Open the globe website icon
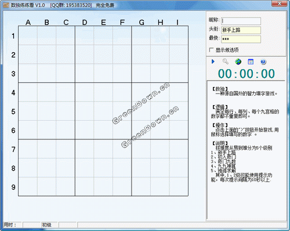 point(238,62)
